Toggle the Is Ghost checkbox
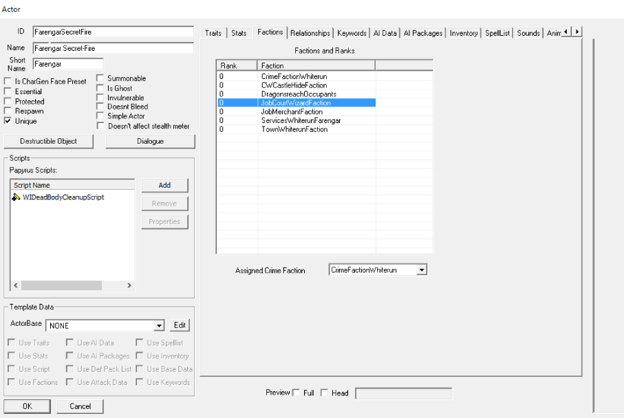 click(100, 88)
